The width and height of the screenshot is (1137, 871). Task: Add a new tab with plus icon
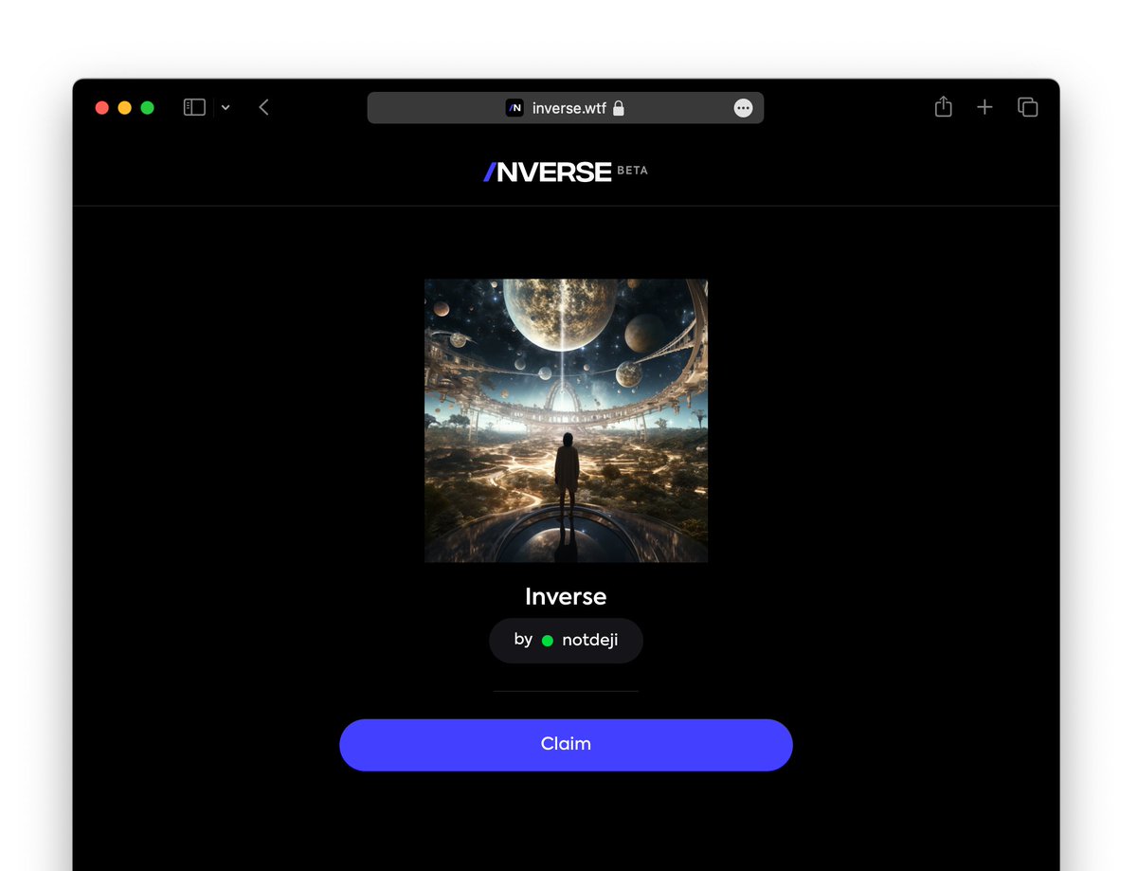coord(984,107)
